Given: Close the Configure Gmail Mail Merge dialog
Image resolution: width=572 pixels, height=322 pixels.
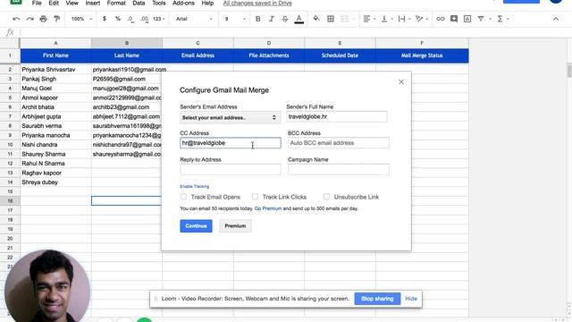Looking at the screenshot, I should tap(401, 81).
